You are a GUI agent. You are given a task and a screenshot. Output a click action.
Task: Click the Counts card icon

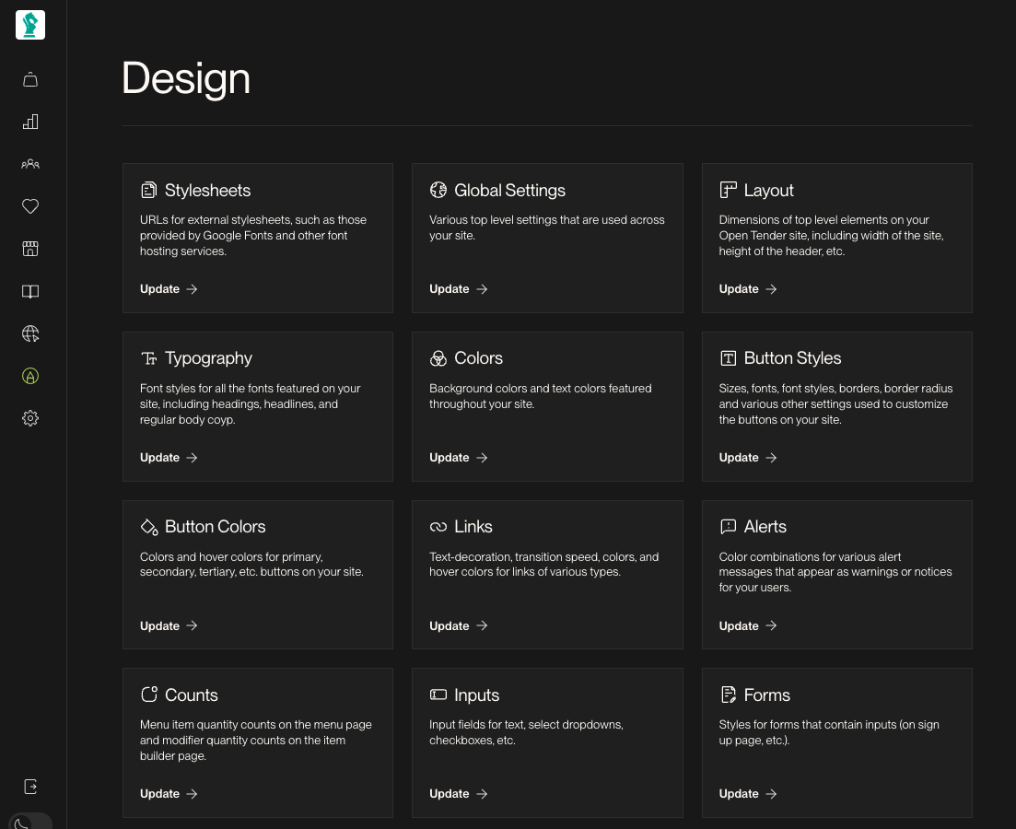(x=149, y=695)
